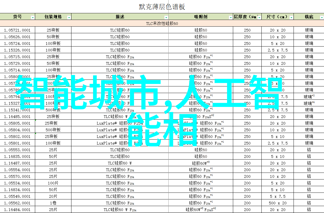The width and height of the screenshot is (324, 213).
Task: Open the 货号 column filter dropdown
Action: pos(33,17)
